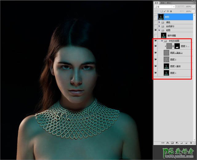
Task: Show the 调色 group visibility
Action: 156,22
